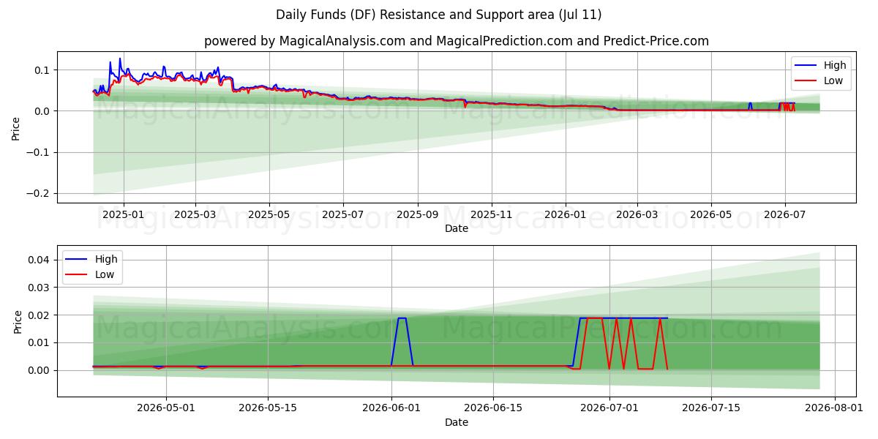Click the '2026-01' top chart x-axis label
878x439 pixels.
coord(566,214)
